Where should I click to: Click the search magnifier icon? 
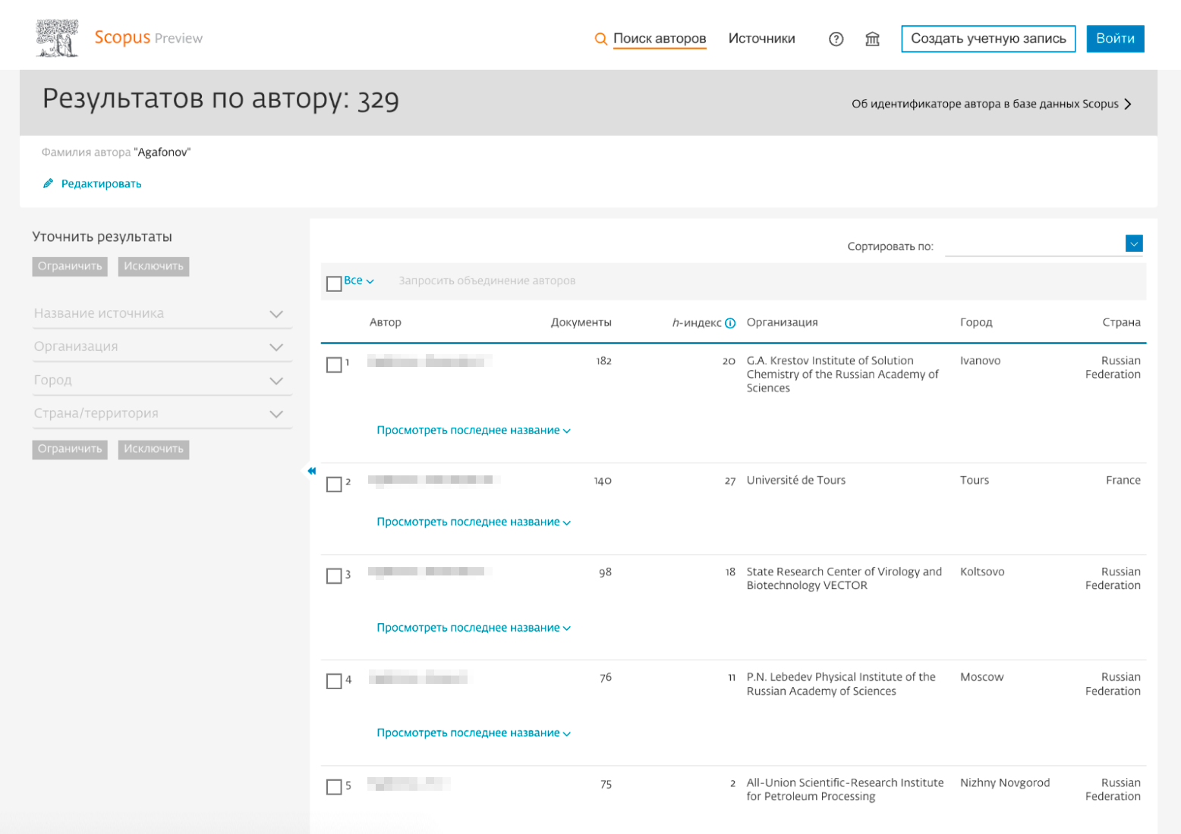(600, 39)
